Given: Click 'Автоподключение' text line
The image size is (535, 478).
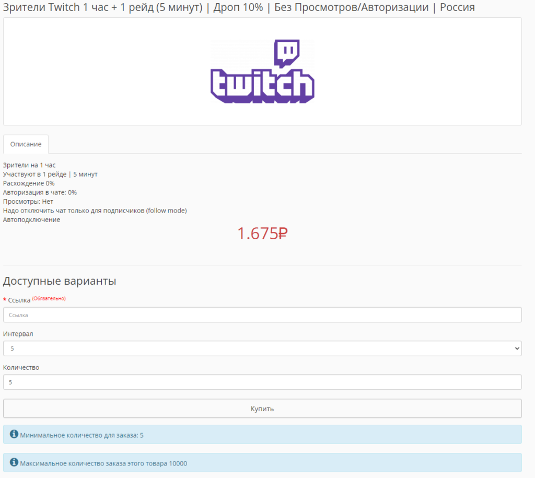Looking at the screenshot, I should click(x=31, y=220).
